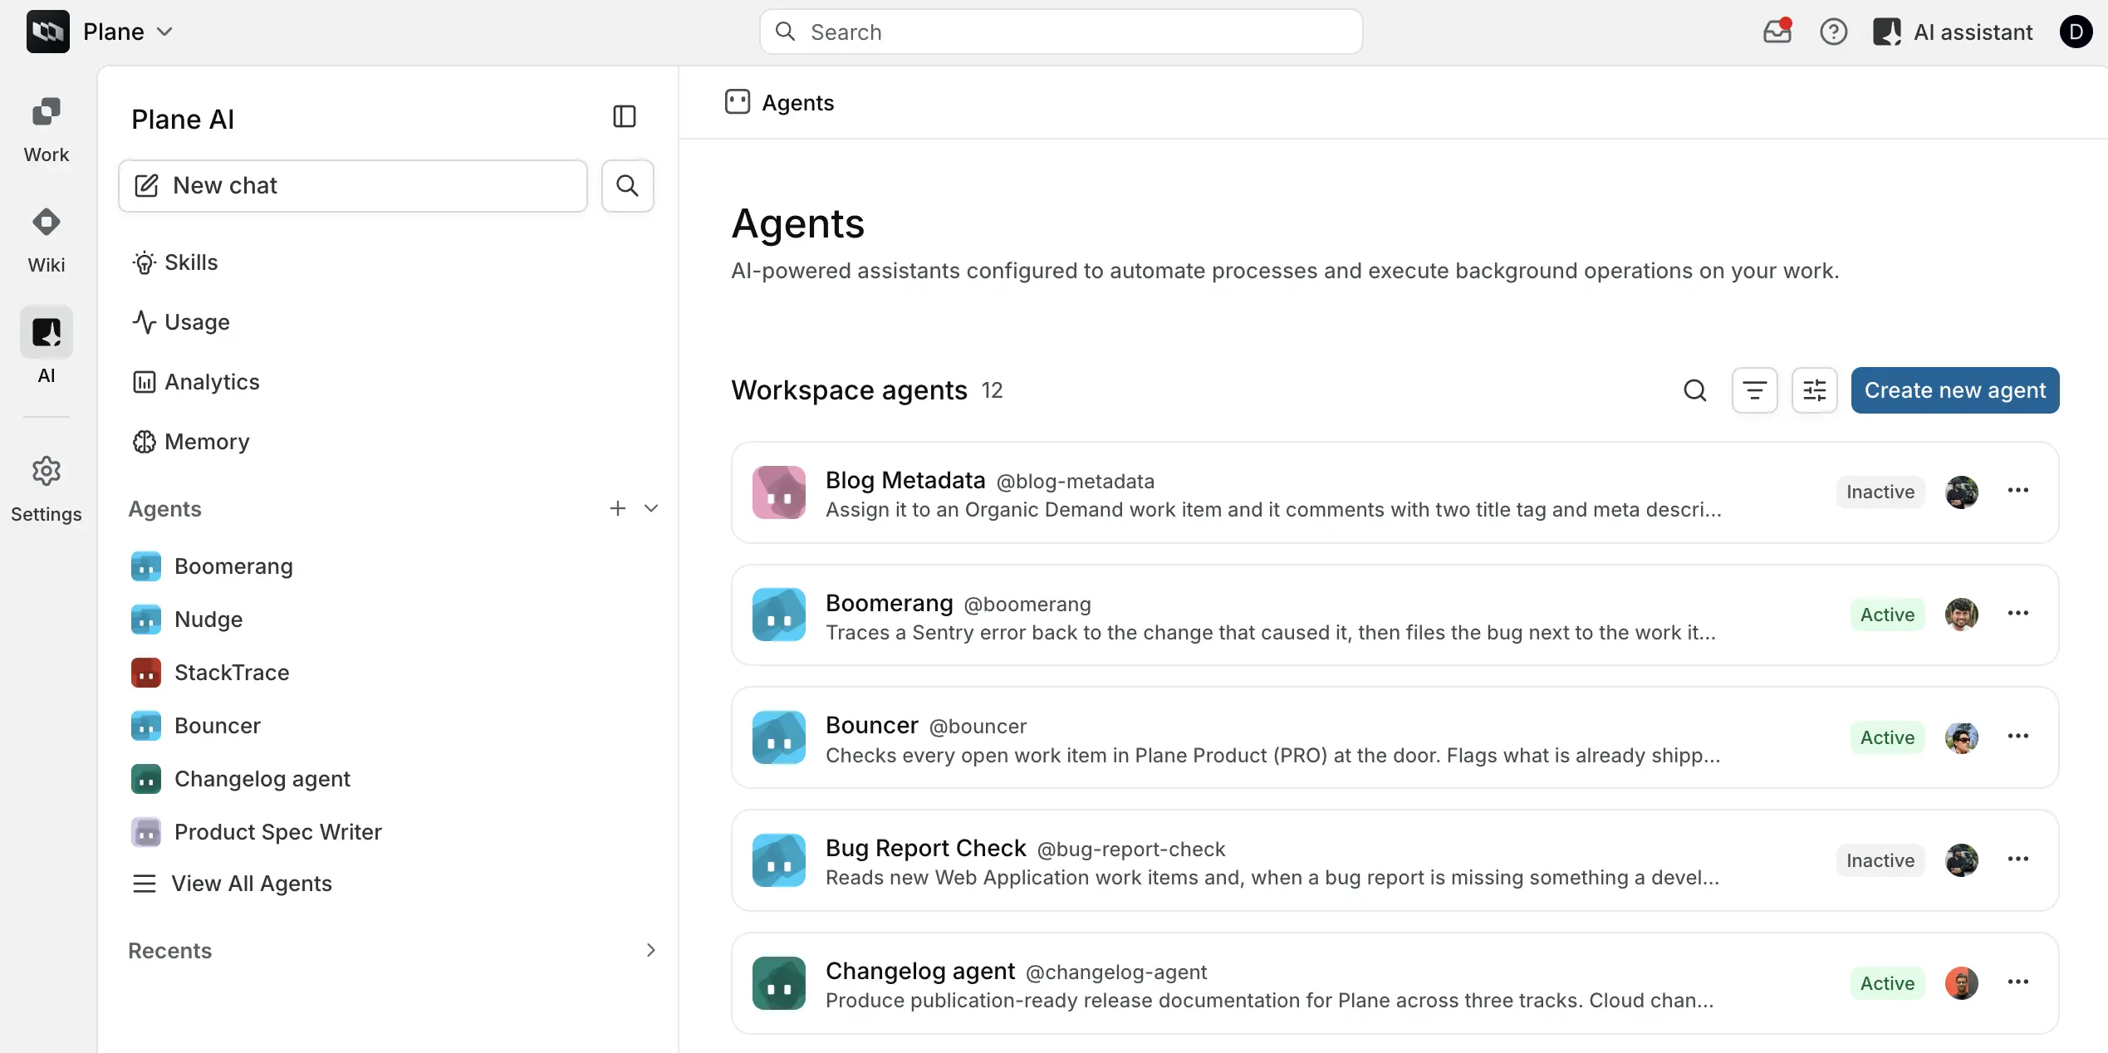Screen dimensions: 2108x1053
Task: Open Boomerang more options menu
Action: [x=2017, y=614]
